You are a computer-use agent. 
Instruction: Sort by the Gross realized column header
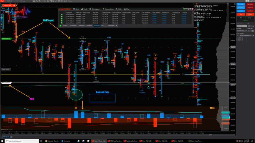(156, 12)
